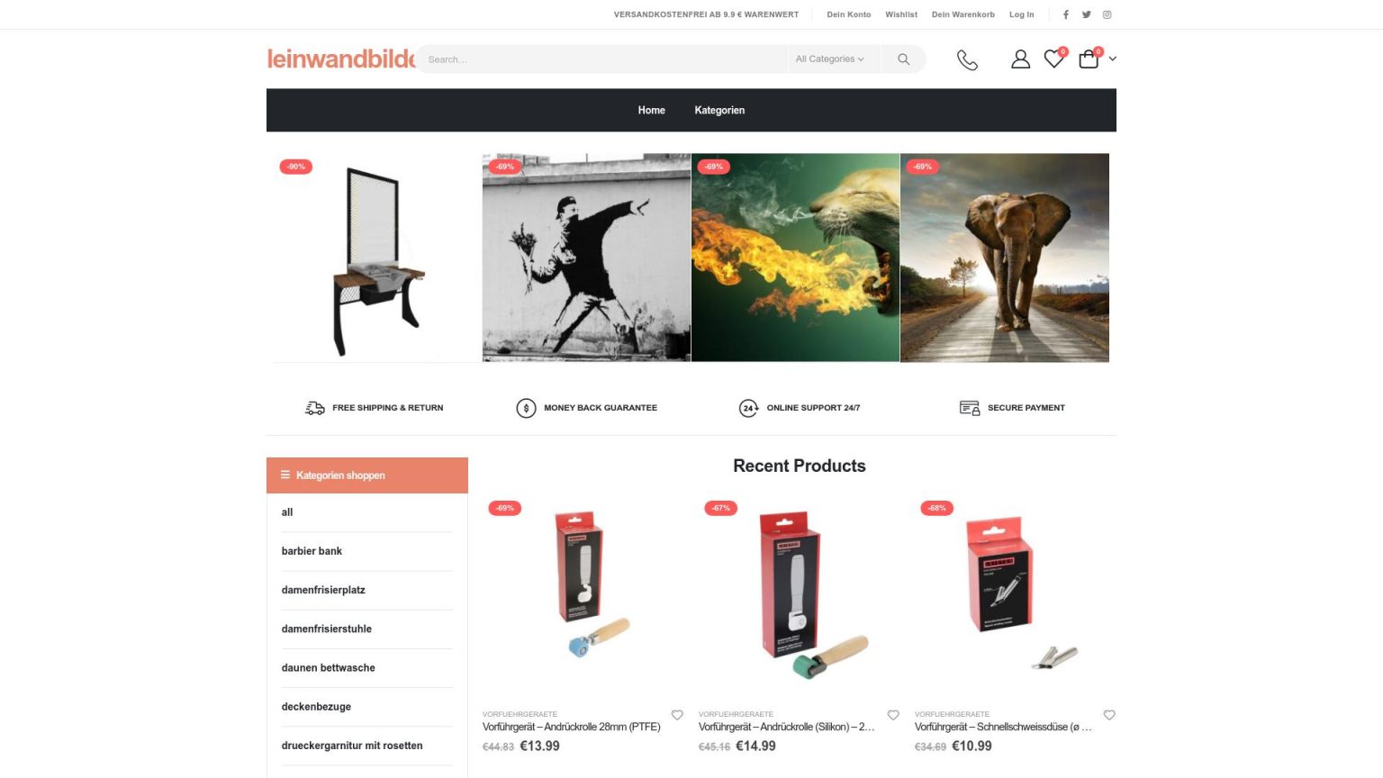Viewport: 1383px width, 778px height.
Task: Expand the cart dropdown arrow
Action: [1113, 59]
